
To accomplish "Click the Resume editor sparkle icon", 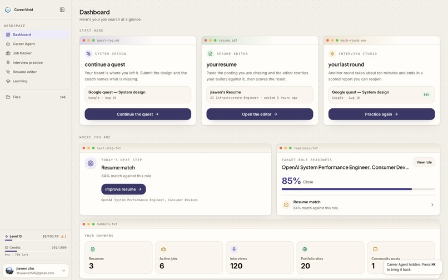I will point(8,72).
